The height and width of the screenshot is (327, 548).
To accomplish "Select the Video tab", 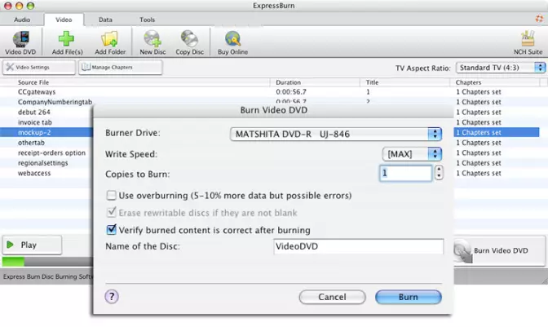I will [x=64, y=20].
